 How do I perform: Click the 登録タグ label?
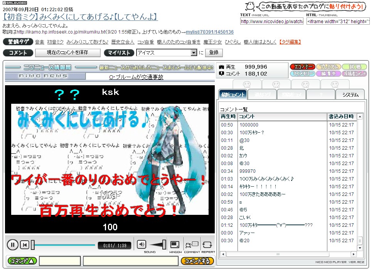coord(18,42)
